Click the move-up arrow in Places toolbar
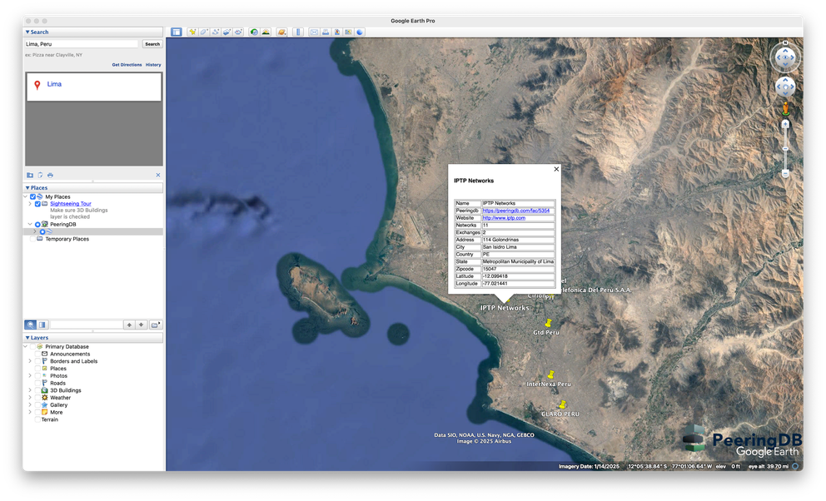The width and height of the screenshot is (826, 501). point(129,325)
